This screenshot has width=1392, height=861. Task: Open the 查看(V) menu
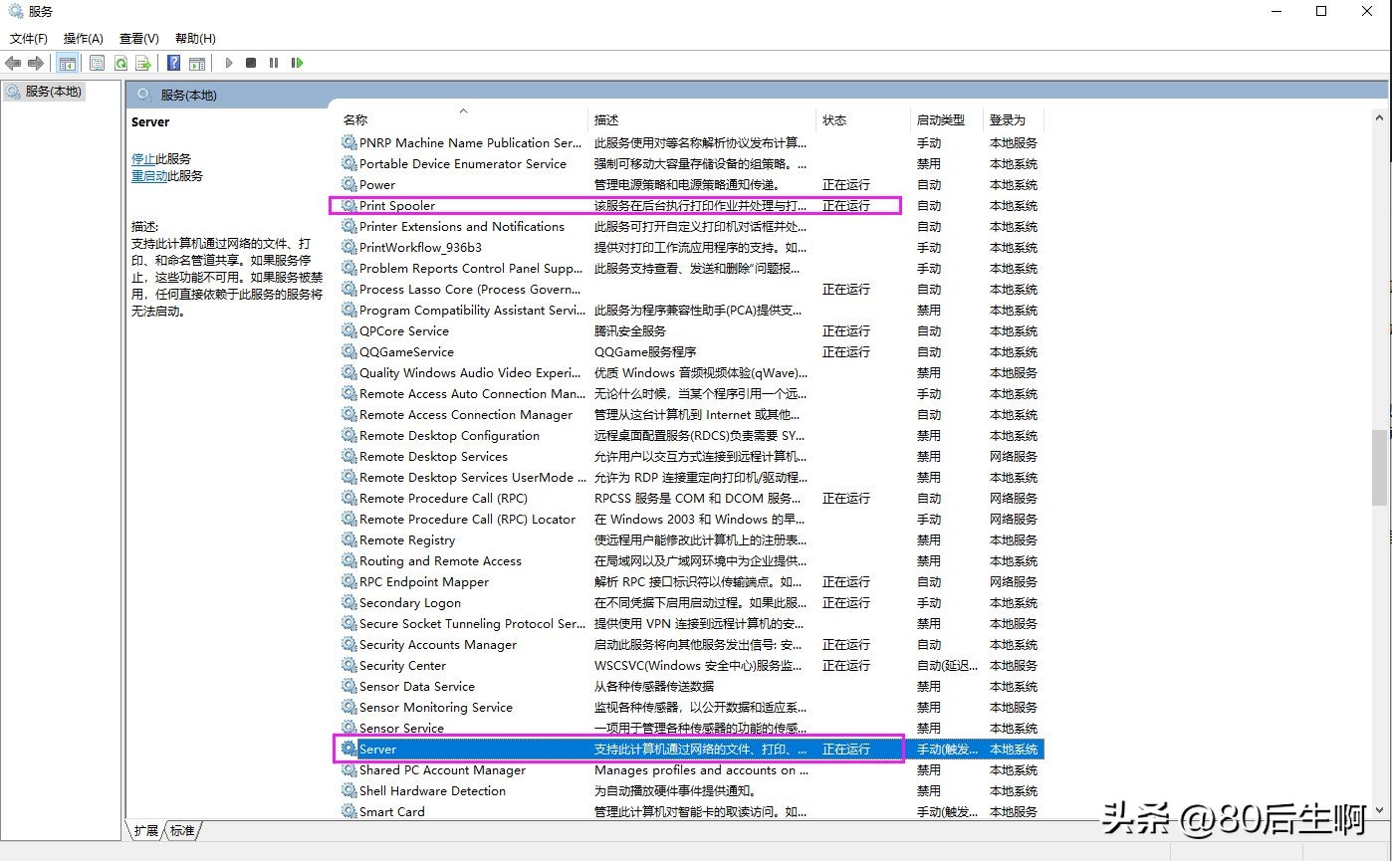point(137,38)
